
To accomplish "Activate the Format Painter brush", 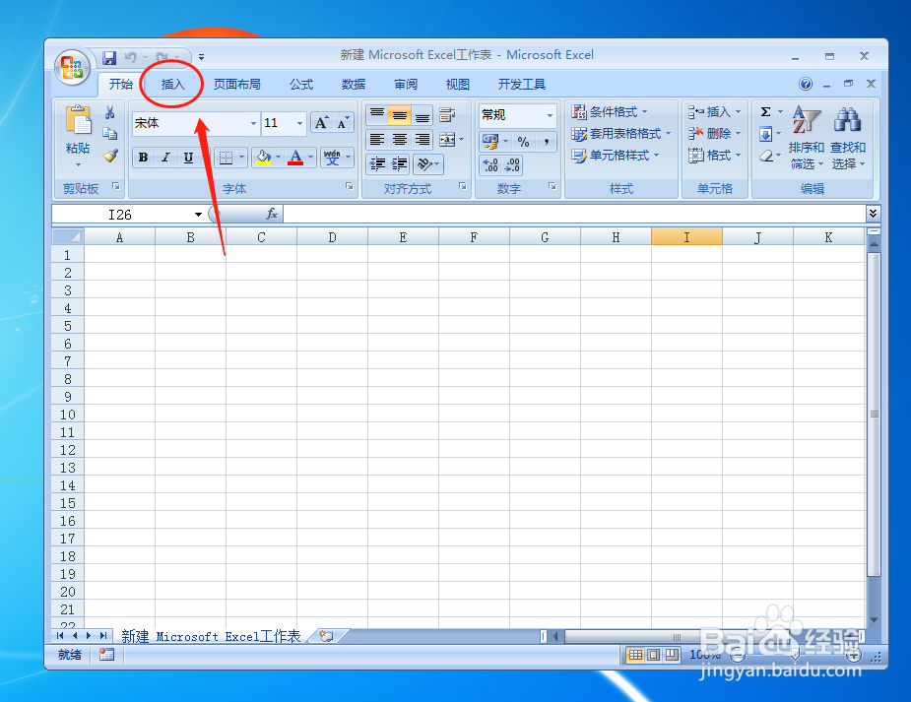I will (x=109, y=156).
